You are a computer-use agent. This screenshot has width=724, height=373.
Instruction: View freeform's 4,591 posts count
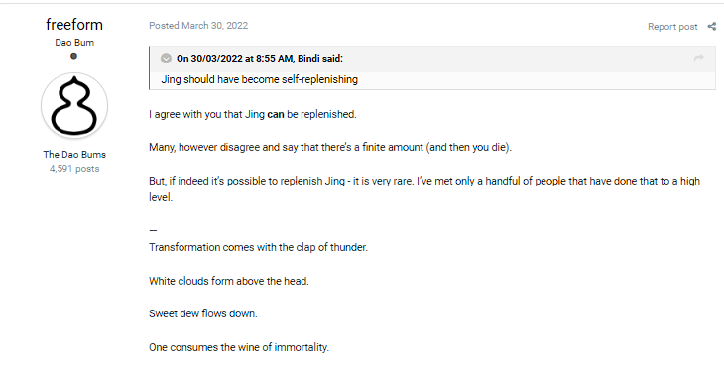[74, 169]
